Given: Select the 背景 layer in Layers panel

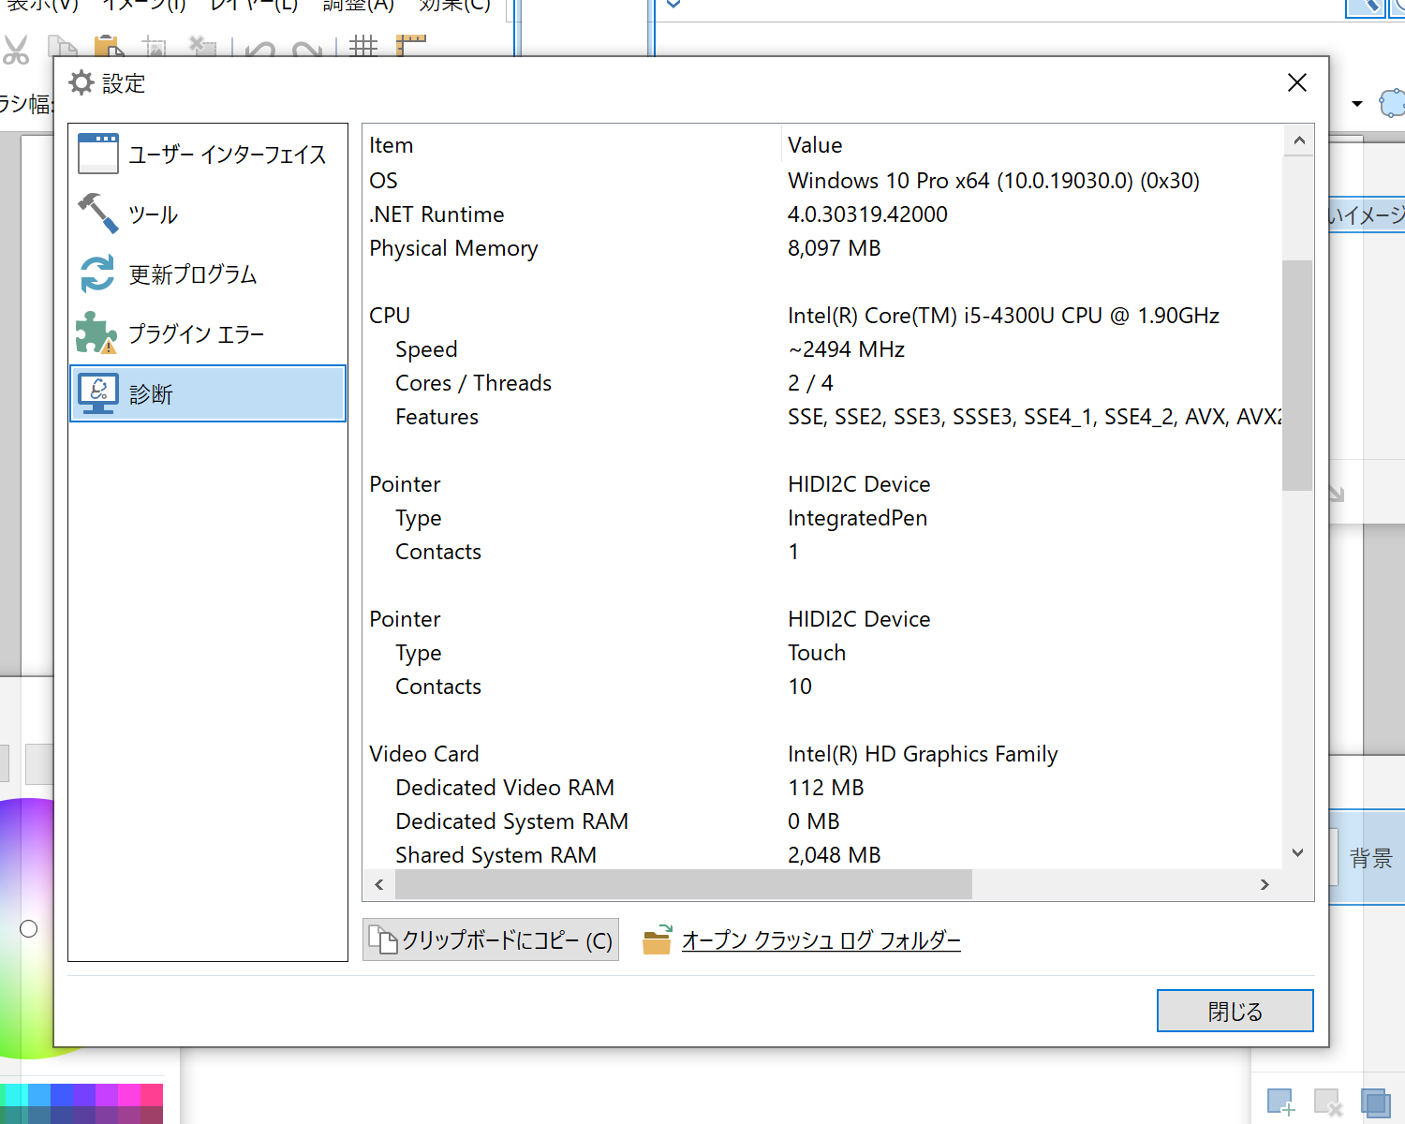Looking at the screenshot, I should point(1367,857).
